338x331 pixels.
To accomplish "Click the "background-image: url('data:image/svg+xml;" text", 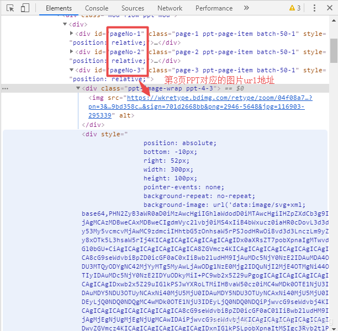I will point(224,205).
